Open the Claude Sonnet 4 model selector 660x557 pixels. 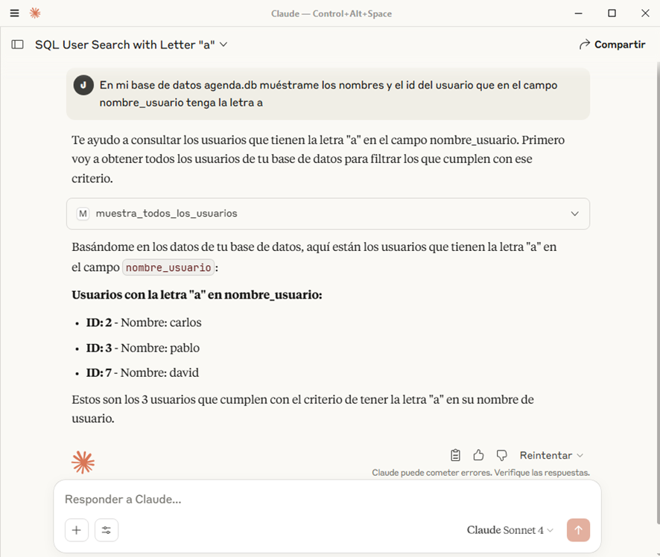click(510, 530)
